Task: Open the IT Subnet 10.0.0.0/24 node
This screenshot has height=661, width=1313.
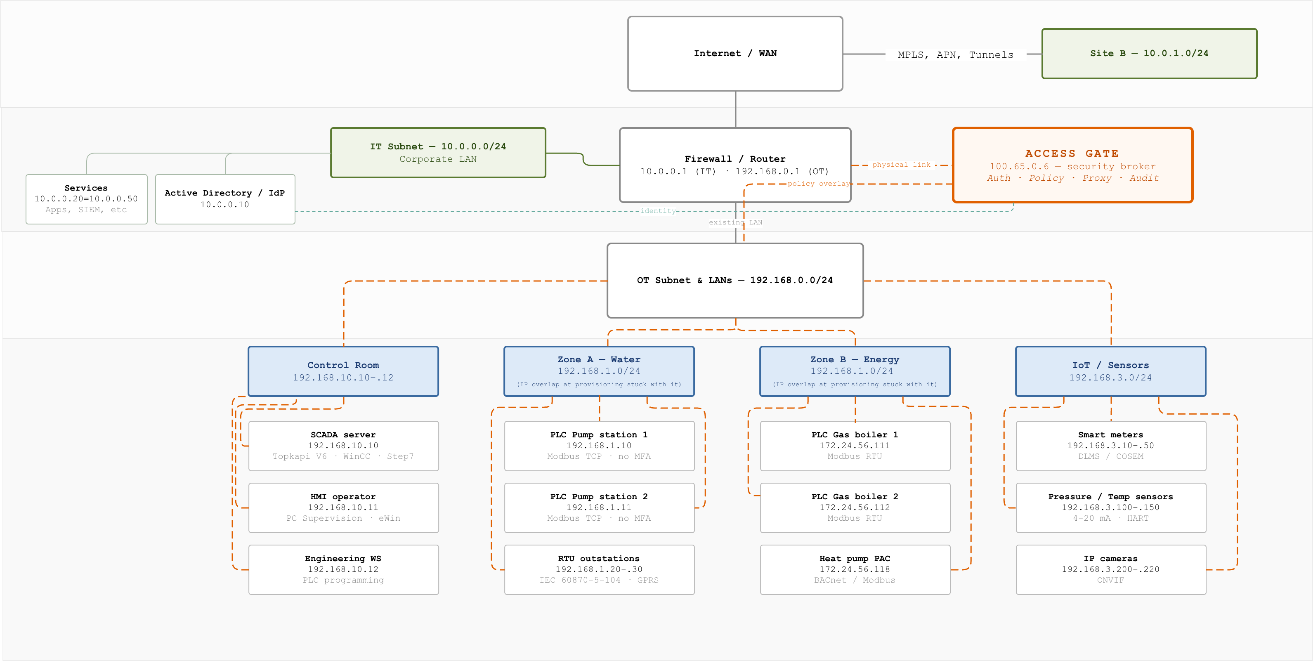Action: pos(438,152)
